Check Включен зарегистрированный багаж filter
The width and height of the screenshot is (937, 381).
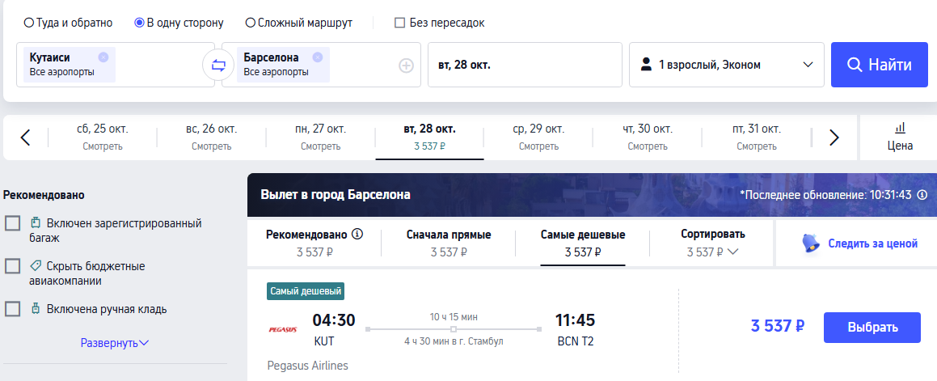click(13, 223)
